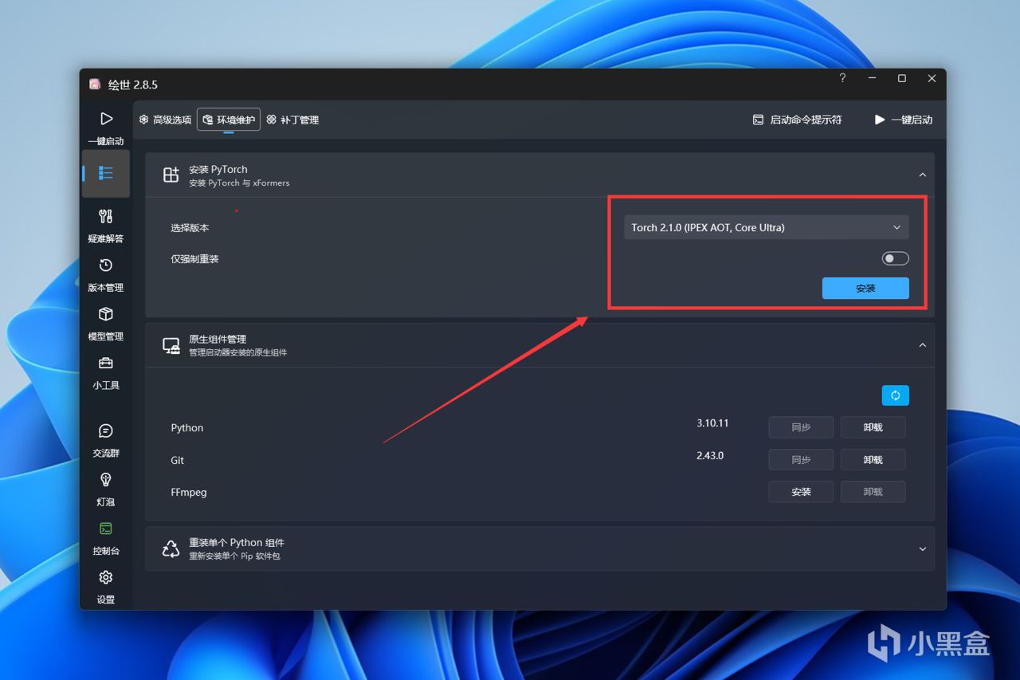Collapse the 原生组件管理 section
The width and height of the screenshot is (1020, 680).
(922, 345)
